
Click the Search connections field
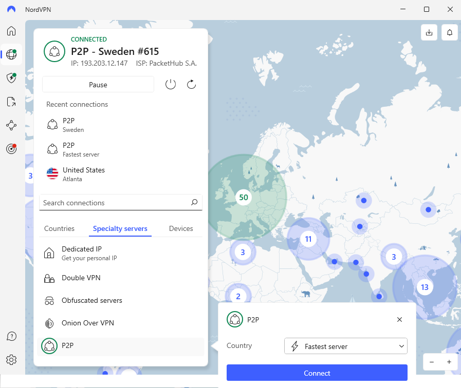coord(121,202)
